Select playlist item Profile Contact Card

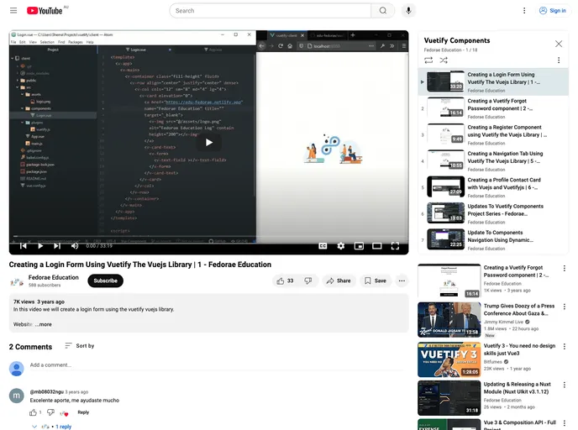pyautogui.click(x=493, y=187)
